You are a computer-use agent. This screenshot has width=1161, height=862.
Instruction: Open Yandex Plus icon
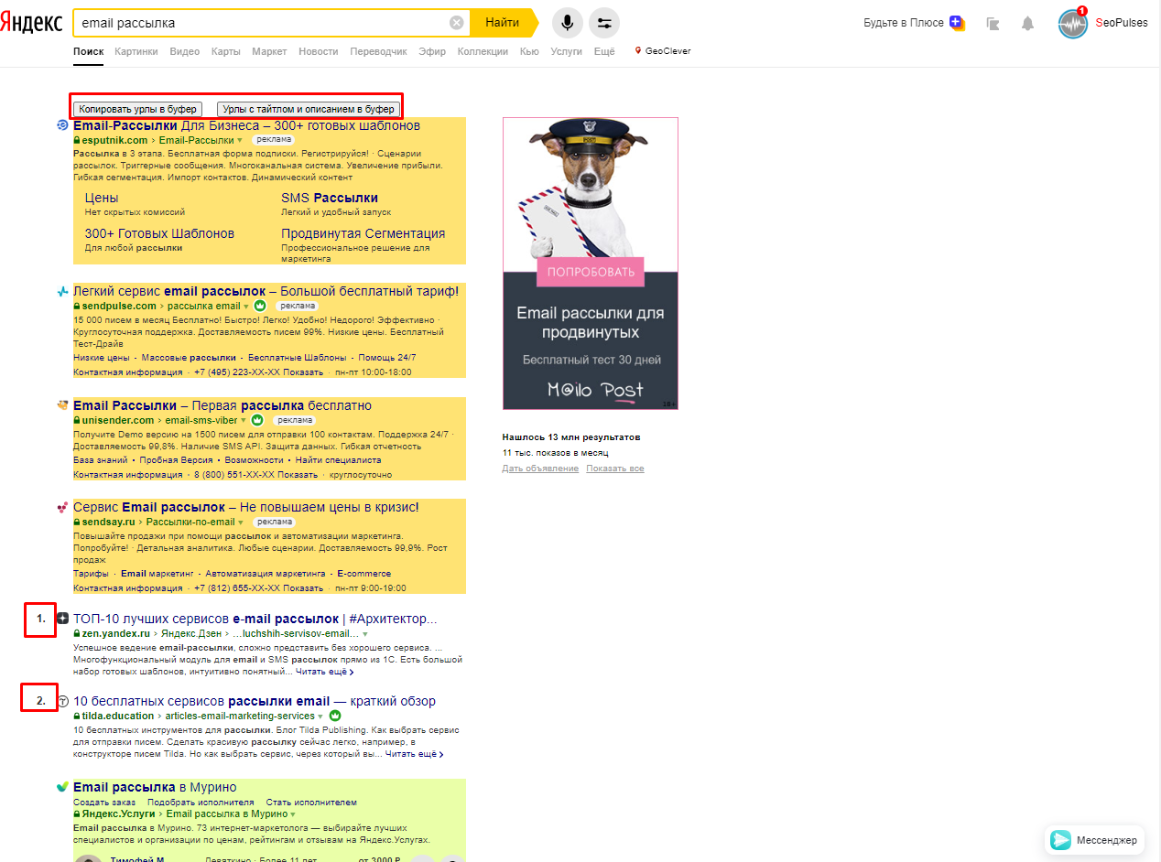coord(957,23)
